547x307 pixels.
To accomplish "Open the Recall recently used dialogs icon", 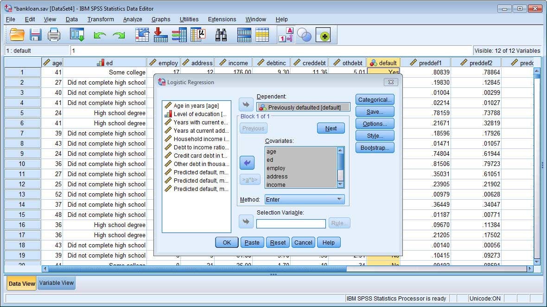I will click(76, 34).
